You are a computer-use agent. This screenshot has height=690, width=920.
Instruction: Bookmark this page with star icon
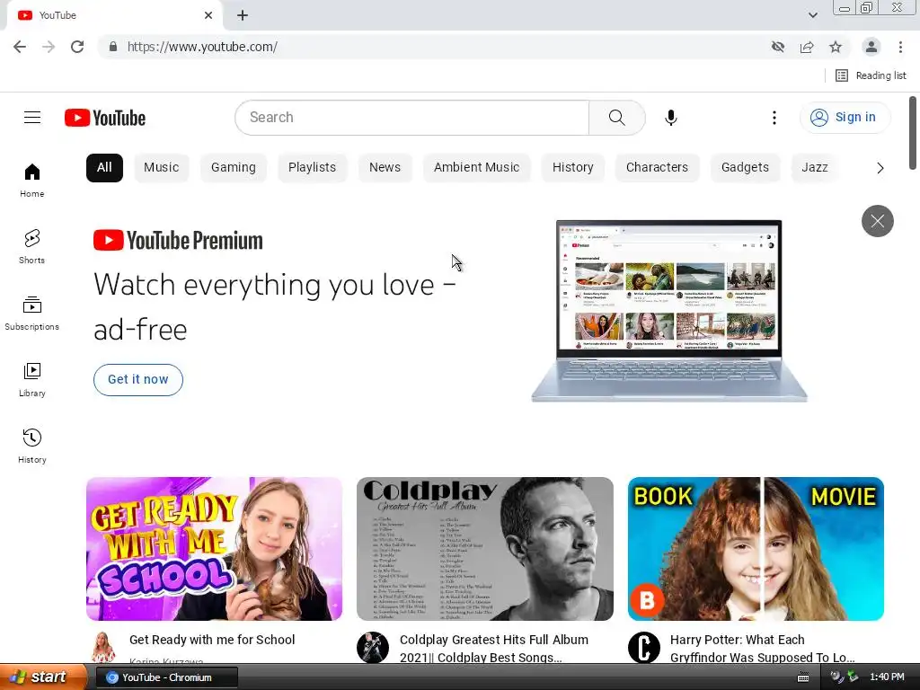(x=836, y=47)
